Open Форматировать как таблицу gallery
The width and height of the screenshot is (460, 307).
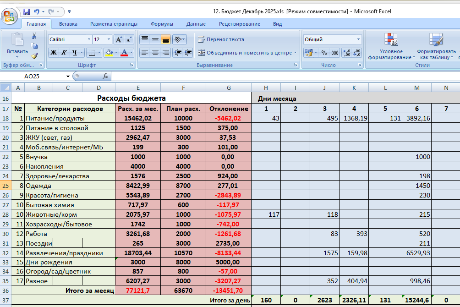click(x=436, y=46)
